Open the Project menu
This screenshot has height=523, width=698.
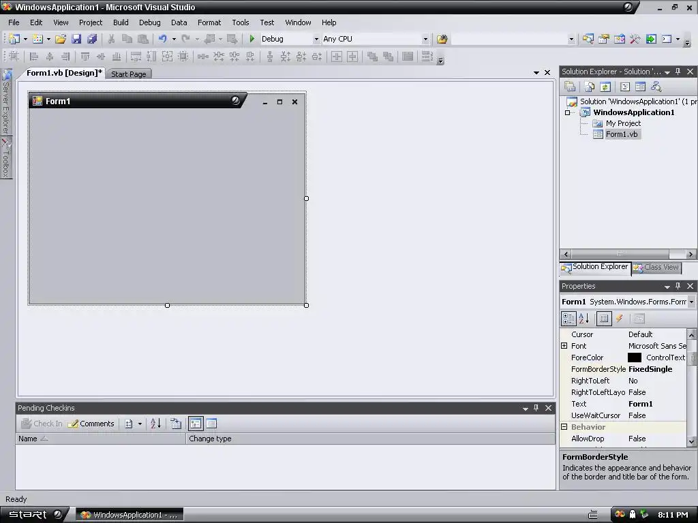coord(91,22)
